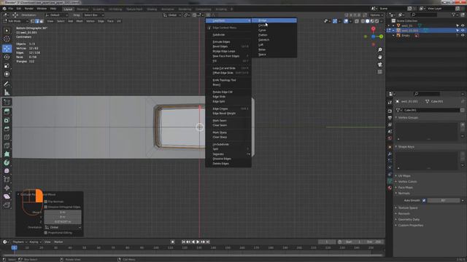Click the End frame field in timeline
The height and width of the screenshot is (262, 467).
(x=374, y=242)
